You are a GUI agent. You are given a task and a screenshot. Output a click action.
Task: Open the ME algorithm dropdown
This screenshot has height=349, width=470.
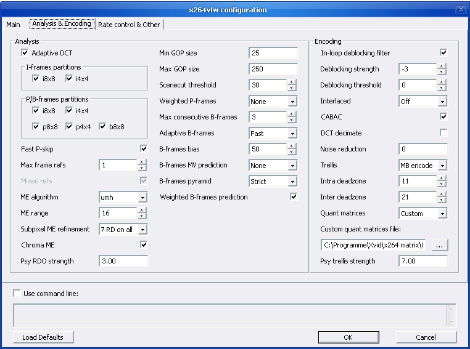142,198
